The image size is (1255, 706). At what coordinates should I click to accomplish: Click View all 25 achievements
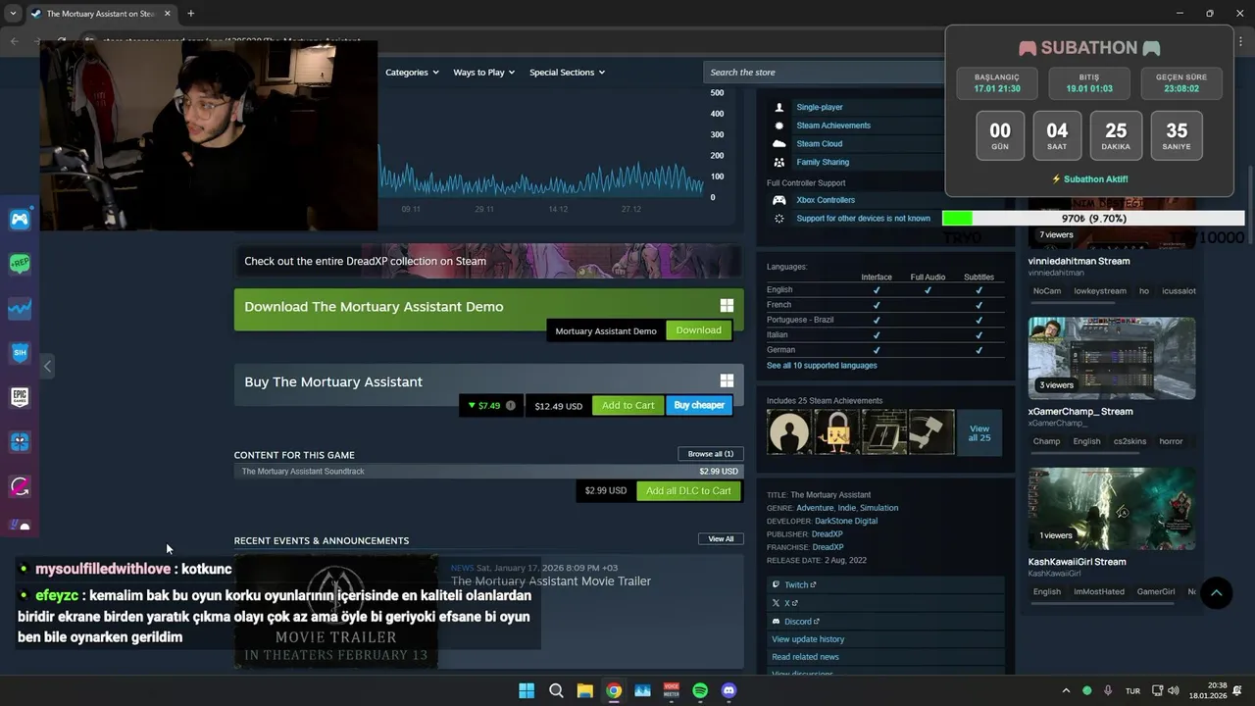pos(979,432)
